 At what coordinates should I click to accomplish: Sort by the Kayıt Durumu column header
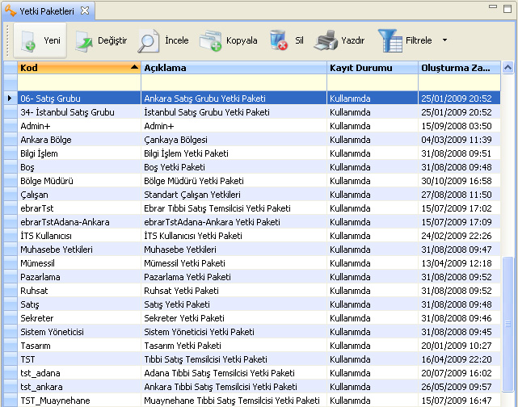373,68
